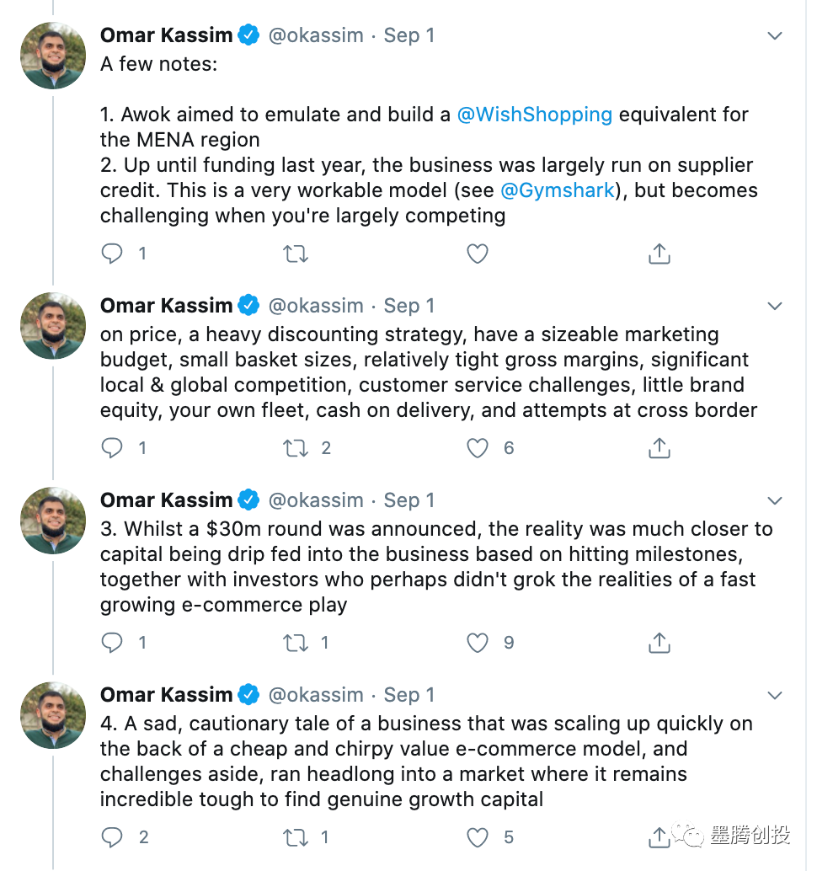
Task: Like the $30m round tweet
Action: tap(478, 643)
